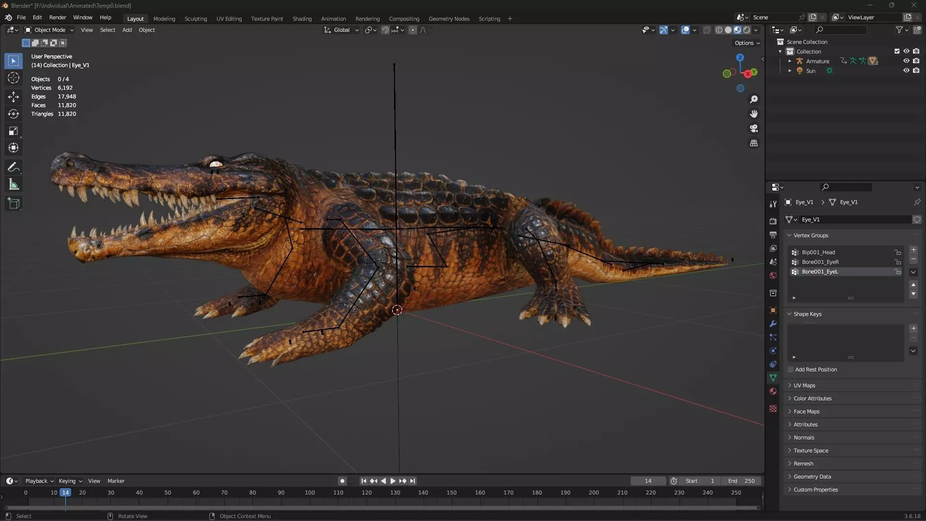Toggle viewport overlays display
Image resolution: width=926 pixels, height=521 pixels.
[685, 30]
